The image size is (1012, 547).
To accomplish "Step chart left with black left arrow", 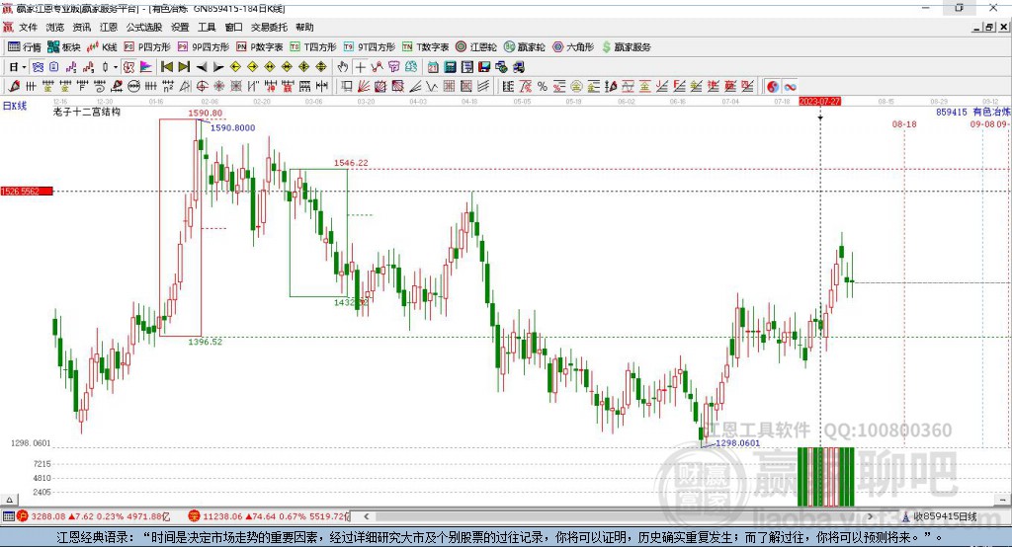I will 202,67.
